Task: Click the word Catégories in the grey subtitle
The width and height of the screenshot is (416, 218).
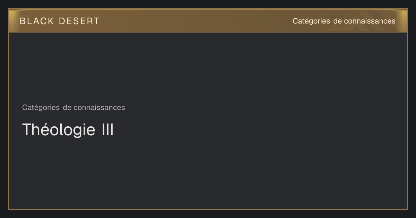Action: 41,108
